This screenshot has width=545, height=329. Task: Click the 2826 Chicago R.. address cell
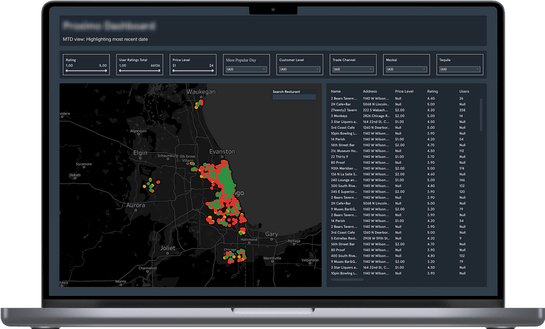coord(376,116)
